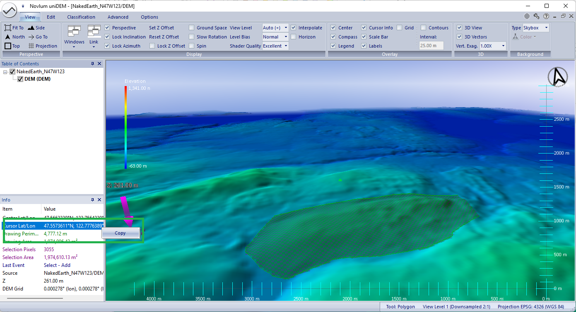
Task: Collapse the NakedEarth_N47W123 tree node
Action: coord(5,72)
